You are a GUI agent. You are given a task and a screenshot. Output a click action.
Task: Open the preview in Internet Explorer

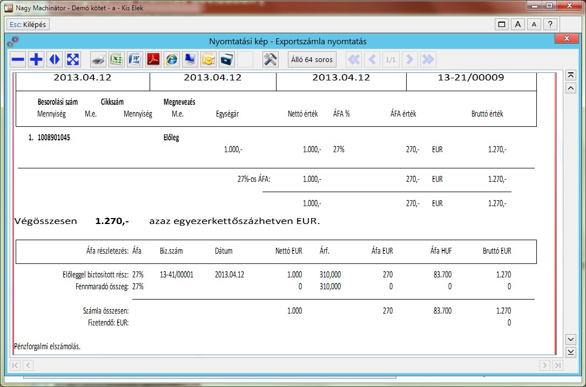pyautogui.click(x=172, y=59)
